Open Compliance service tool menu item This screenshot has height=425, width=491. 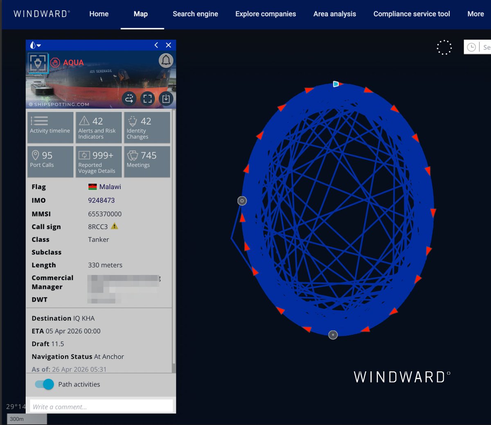click(412, 14)
